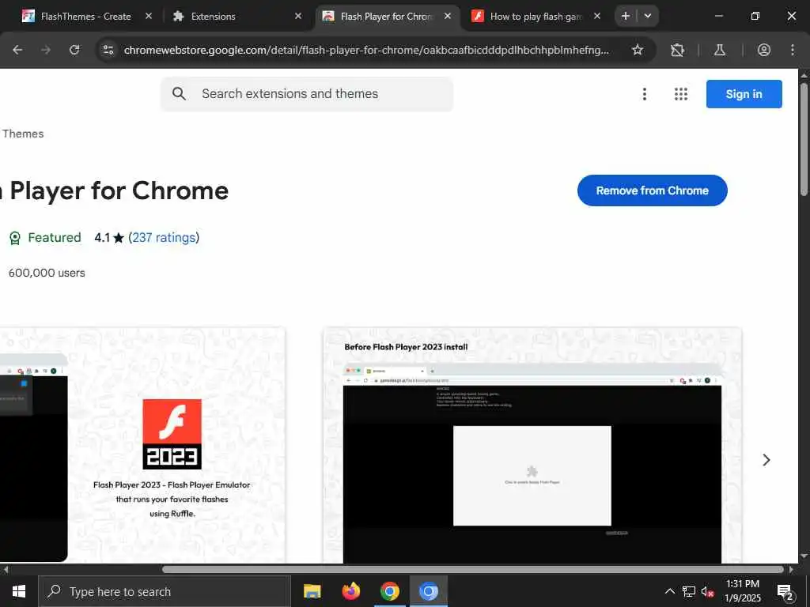Open the 237 ratings link
Image resolution: width=810 pixels, height=607 pixels.
point(164,237)
